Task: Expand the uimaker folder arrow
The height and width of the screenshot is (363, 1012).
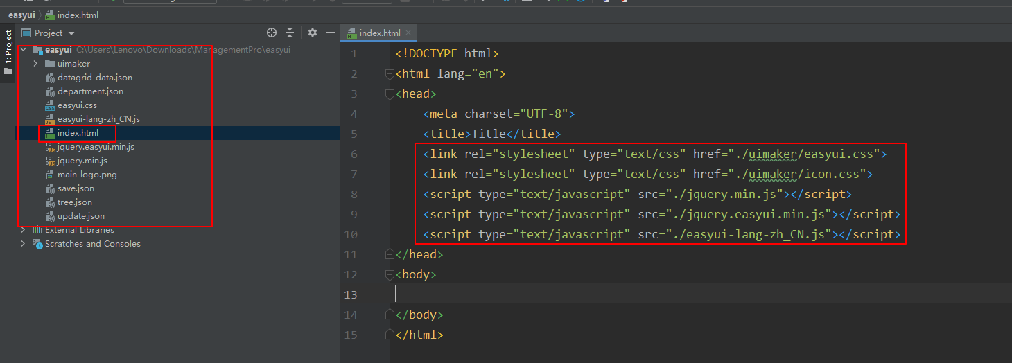Action: pos(35,64)
